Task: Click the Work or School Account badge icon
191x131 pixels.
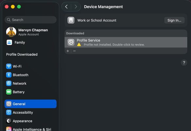Action: pos(71,20)
